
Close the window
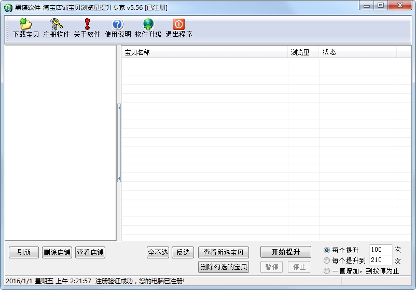400,6
